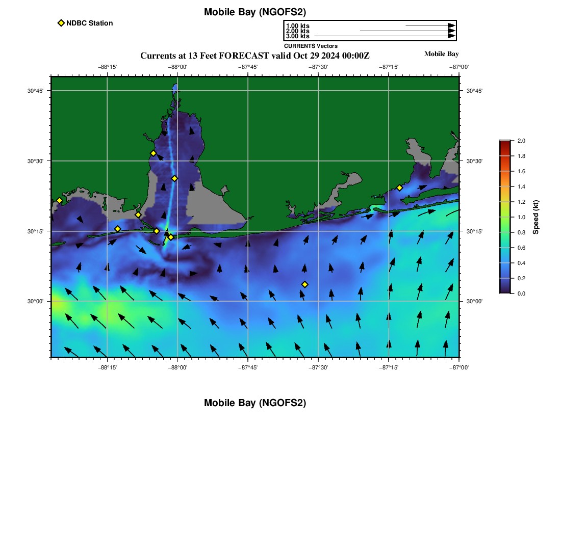Click the 30°45' label on left axis
Image resolution: width=561 pixels, height=535 pixels.
[x=35, y=91]
